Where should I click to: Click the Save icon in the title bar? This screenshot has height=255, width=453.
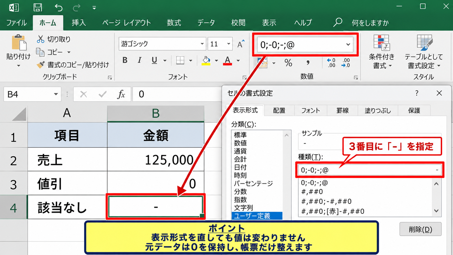point(38,7)
